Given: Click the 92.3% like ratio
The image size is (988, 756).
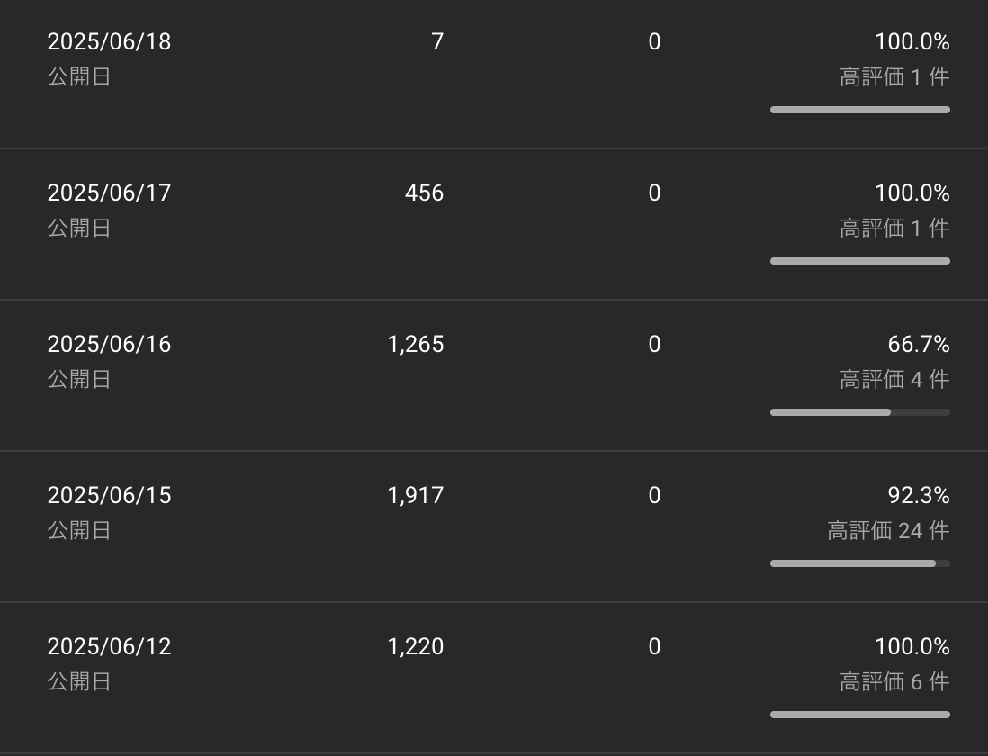Looking at the screenshot, I should pos(919,495).
